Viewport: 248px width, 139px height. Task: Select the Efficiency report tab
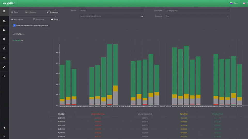point(31,12)
